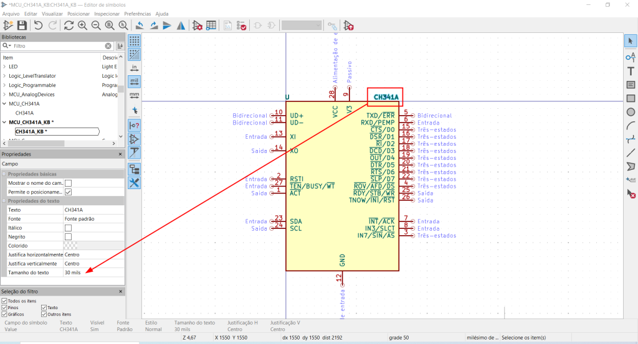This screenshot has height=344, width=638.
Task: Switch units to inches
Action: [x=135, y=68]
